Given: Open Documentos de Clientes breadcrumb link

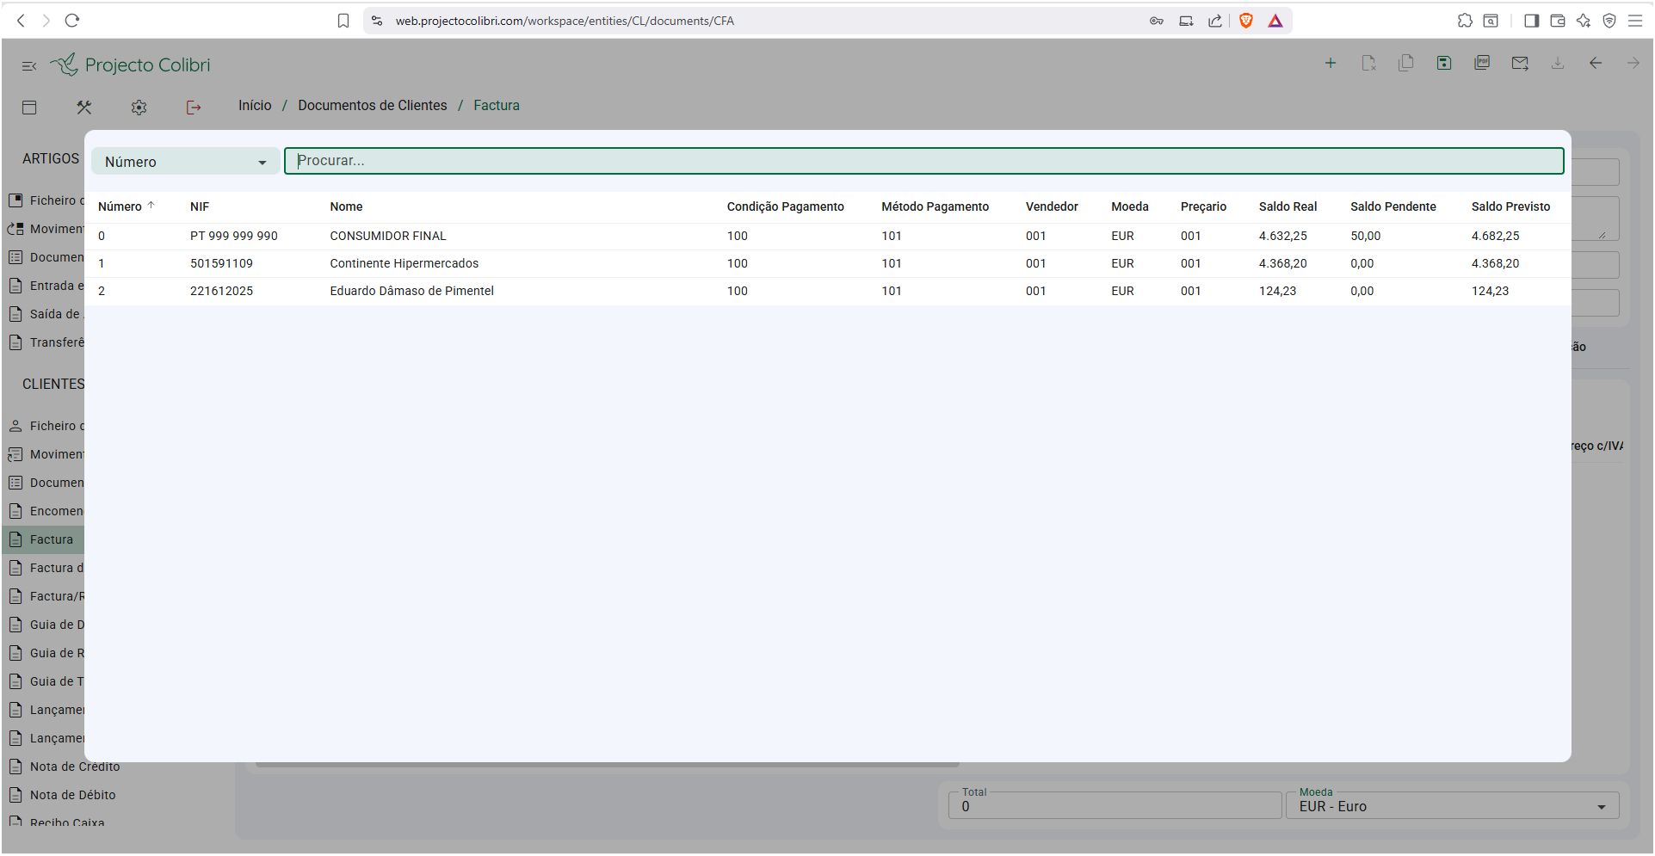Looking at the screenshot, I should 372,105.
